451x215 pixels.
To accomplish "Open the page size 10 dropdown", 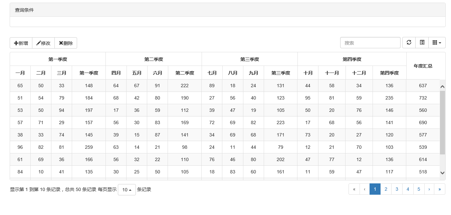I will 127,190.
